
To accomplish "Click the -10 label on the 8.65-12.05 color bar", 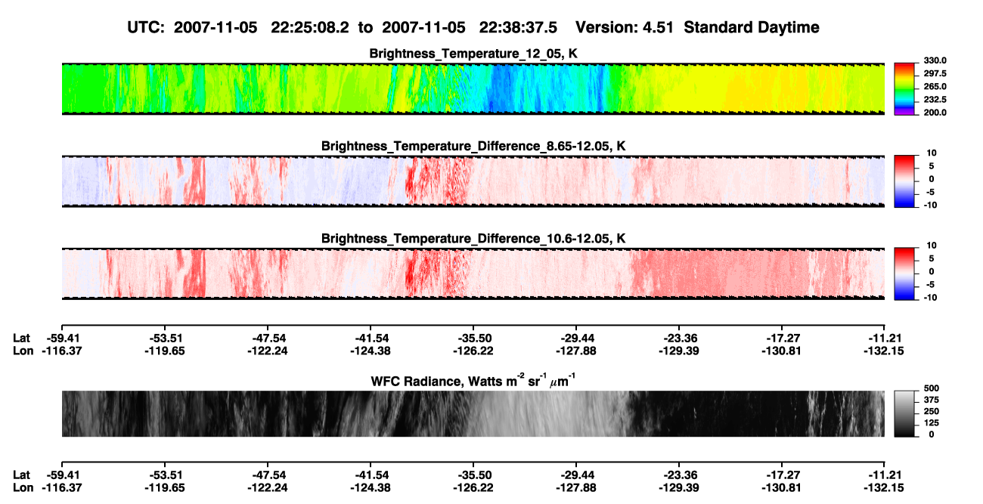I will (930, 205).
